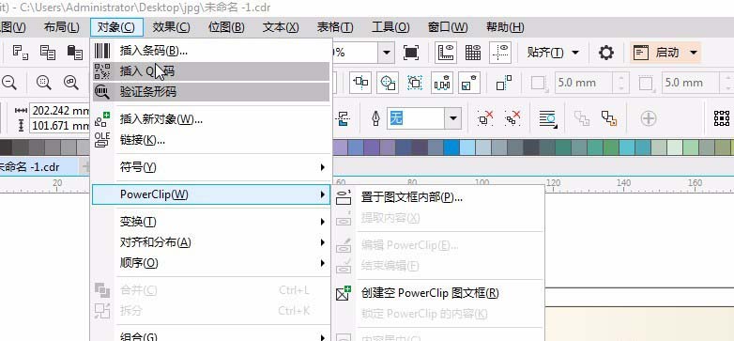Open the zoom level dropdown arrow
This screenshot has width=734, height=341.
pyautogui.click(x=386, y=53)
